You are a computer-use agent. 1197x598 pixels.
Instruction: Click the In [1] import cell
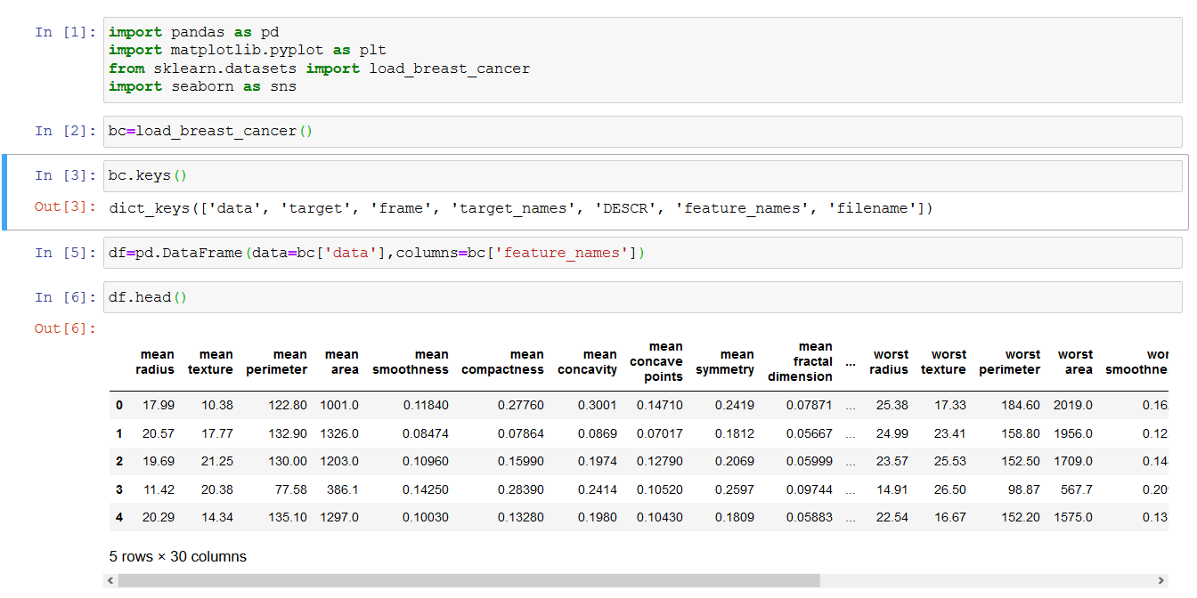tap(356, 59)
